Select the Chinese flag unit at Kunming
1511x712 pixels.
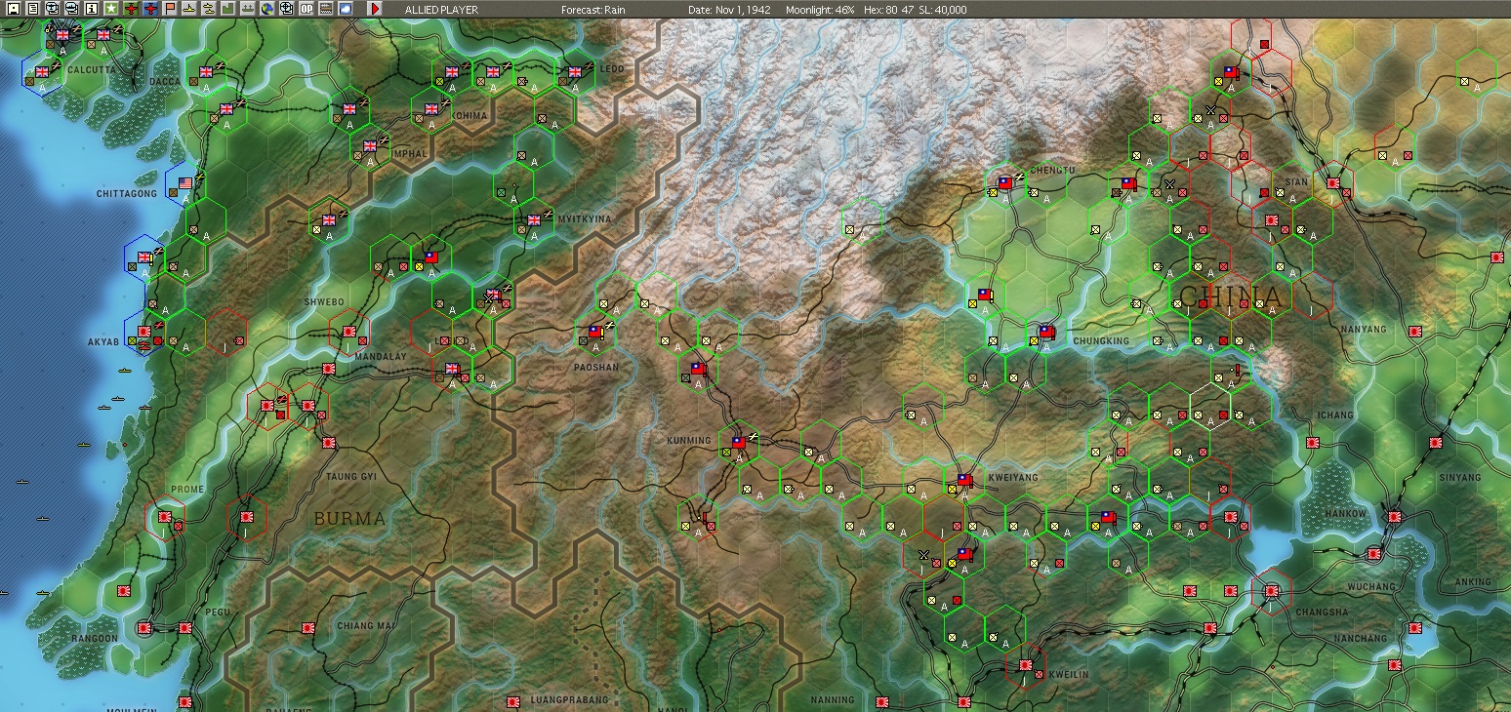pos(739,442)
